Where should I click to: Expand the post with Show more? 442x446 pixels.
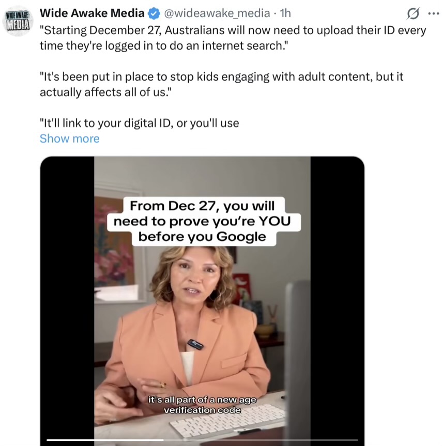70,139
